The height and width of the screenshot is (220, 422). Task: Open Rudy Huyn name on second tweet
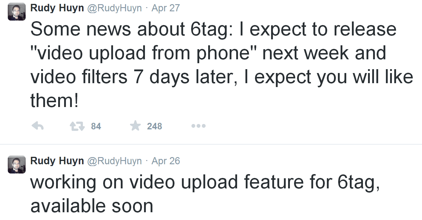[57, 161]
